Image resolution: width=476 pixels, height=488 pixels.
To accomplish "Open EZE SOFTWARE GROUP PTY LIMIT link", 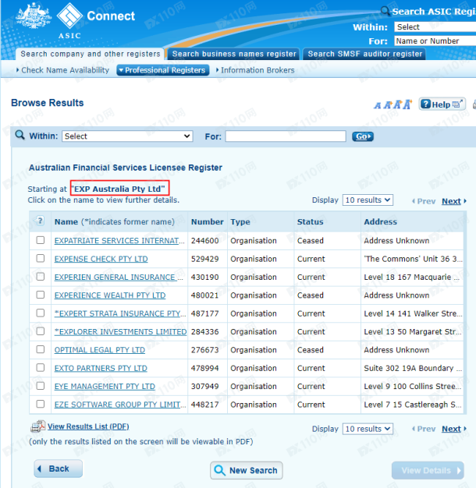I will pos(120,405).
